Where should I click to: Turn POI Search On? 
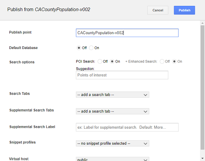pyautogui.click(x=112, y=61)
